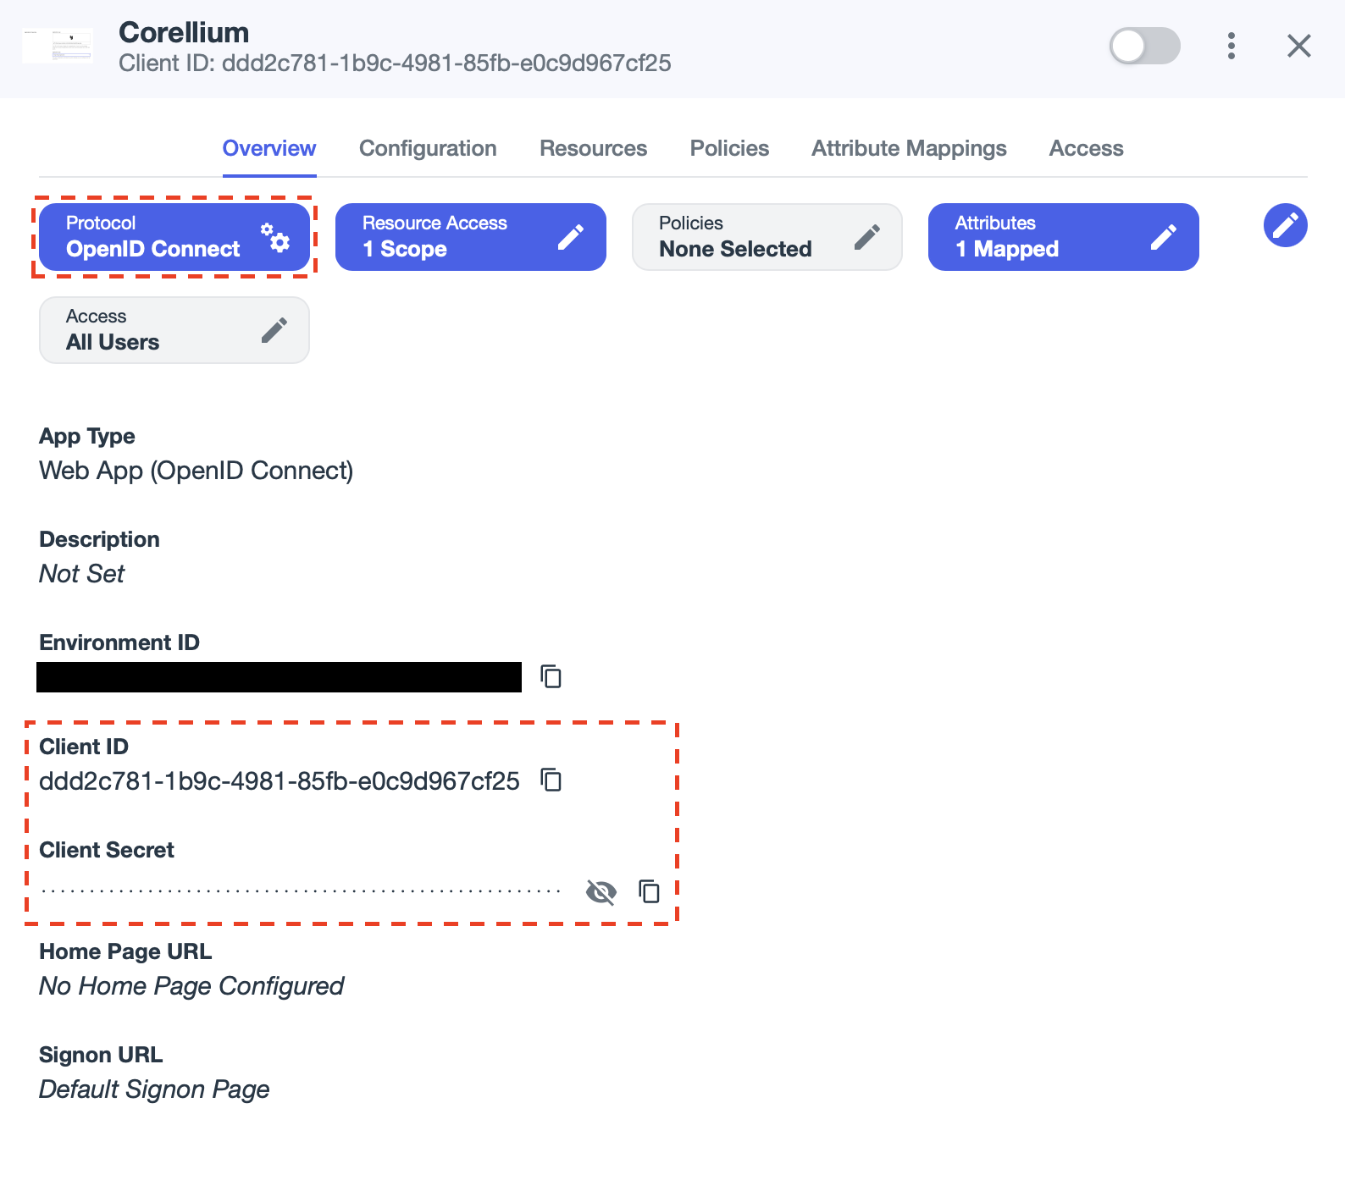Click pencil icon on Resource Access card
The height and width of the screenshot is (1180, 1345).
(x=571, y=237)
